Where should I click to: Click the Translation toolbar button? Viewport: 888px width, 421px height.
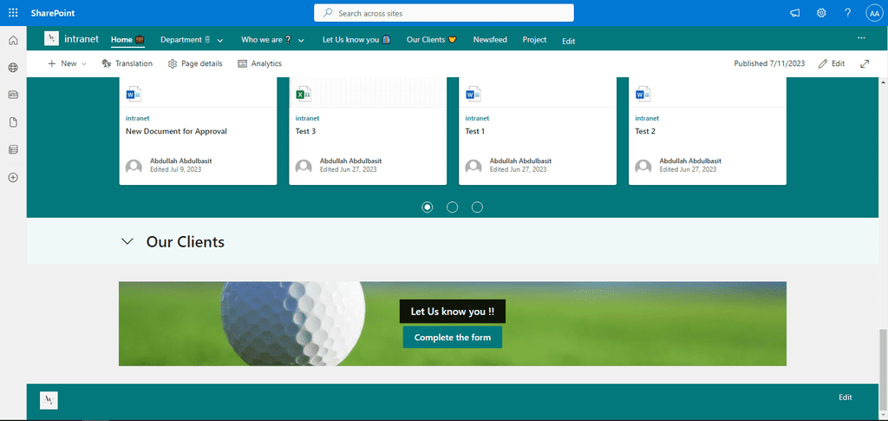click(127, 63)
